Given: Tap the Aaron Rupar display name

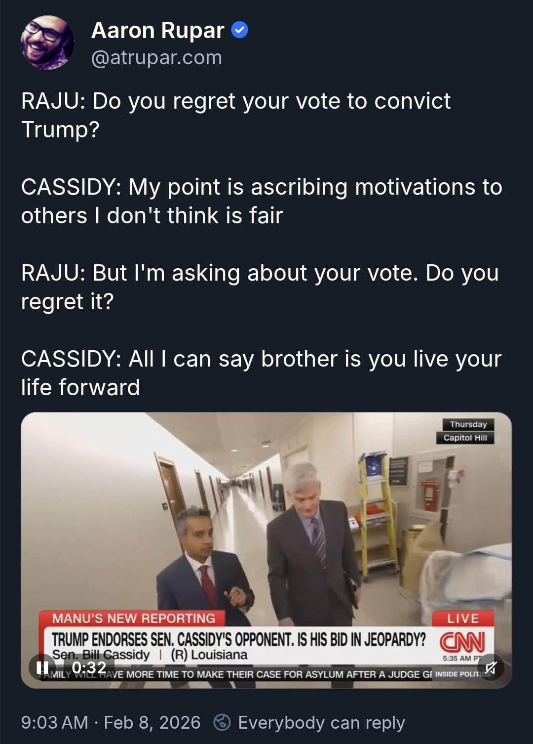Looking at the screenshot, I should pos(157,31).
